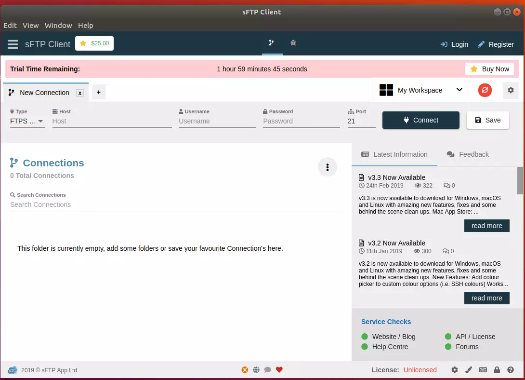525x380 pixels.
Task: Click the sFTP Client header title
Action: tap(48, 44)
